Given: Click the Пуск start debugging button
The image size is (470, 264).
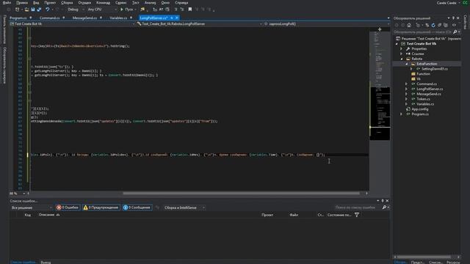Looking at the screenshot, I should tap(127, 10).
